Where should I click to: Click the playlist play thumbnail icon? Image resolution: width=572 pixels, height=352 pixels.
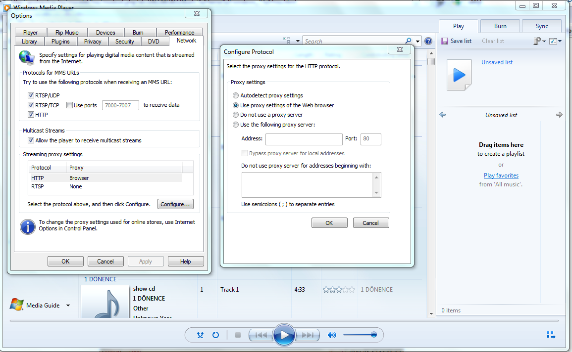click(x=459, y=75)
